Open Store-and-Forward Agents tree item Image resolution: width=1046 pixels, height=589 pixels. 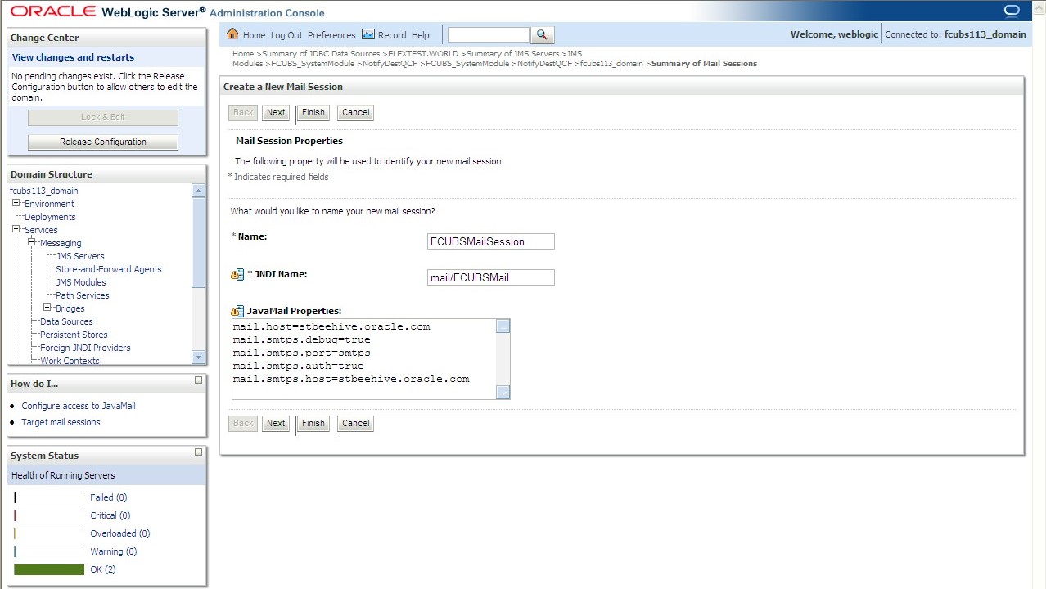pos(109,269)
